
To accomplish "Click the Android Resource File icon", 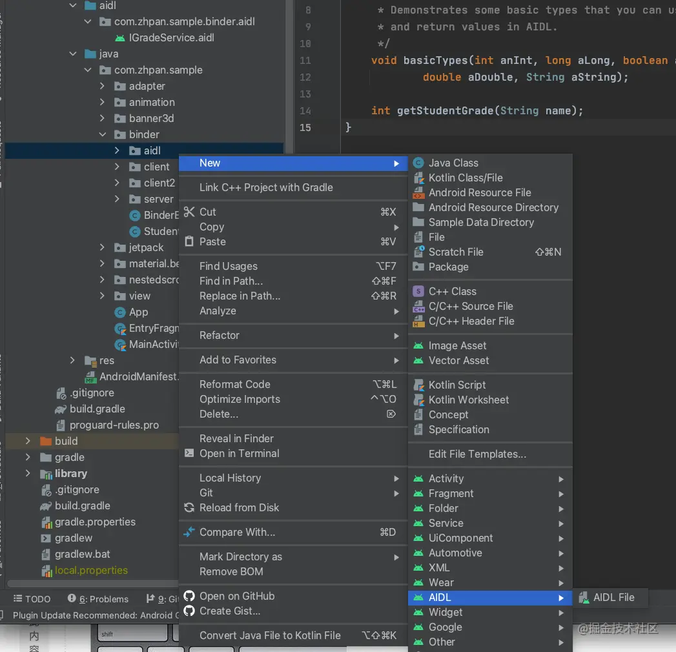I will tap(418, 192).
